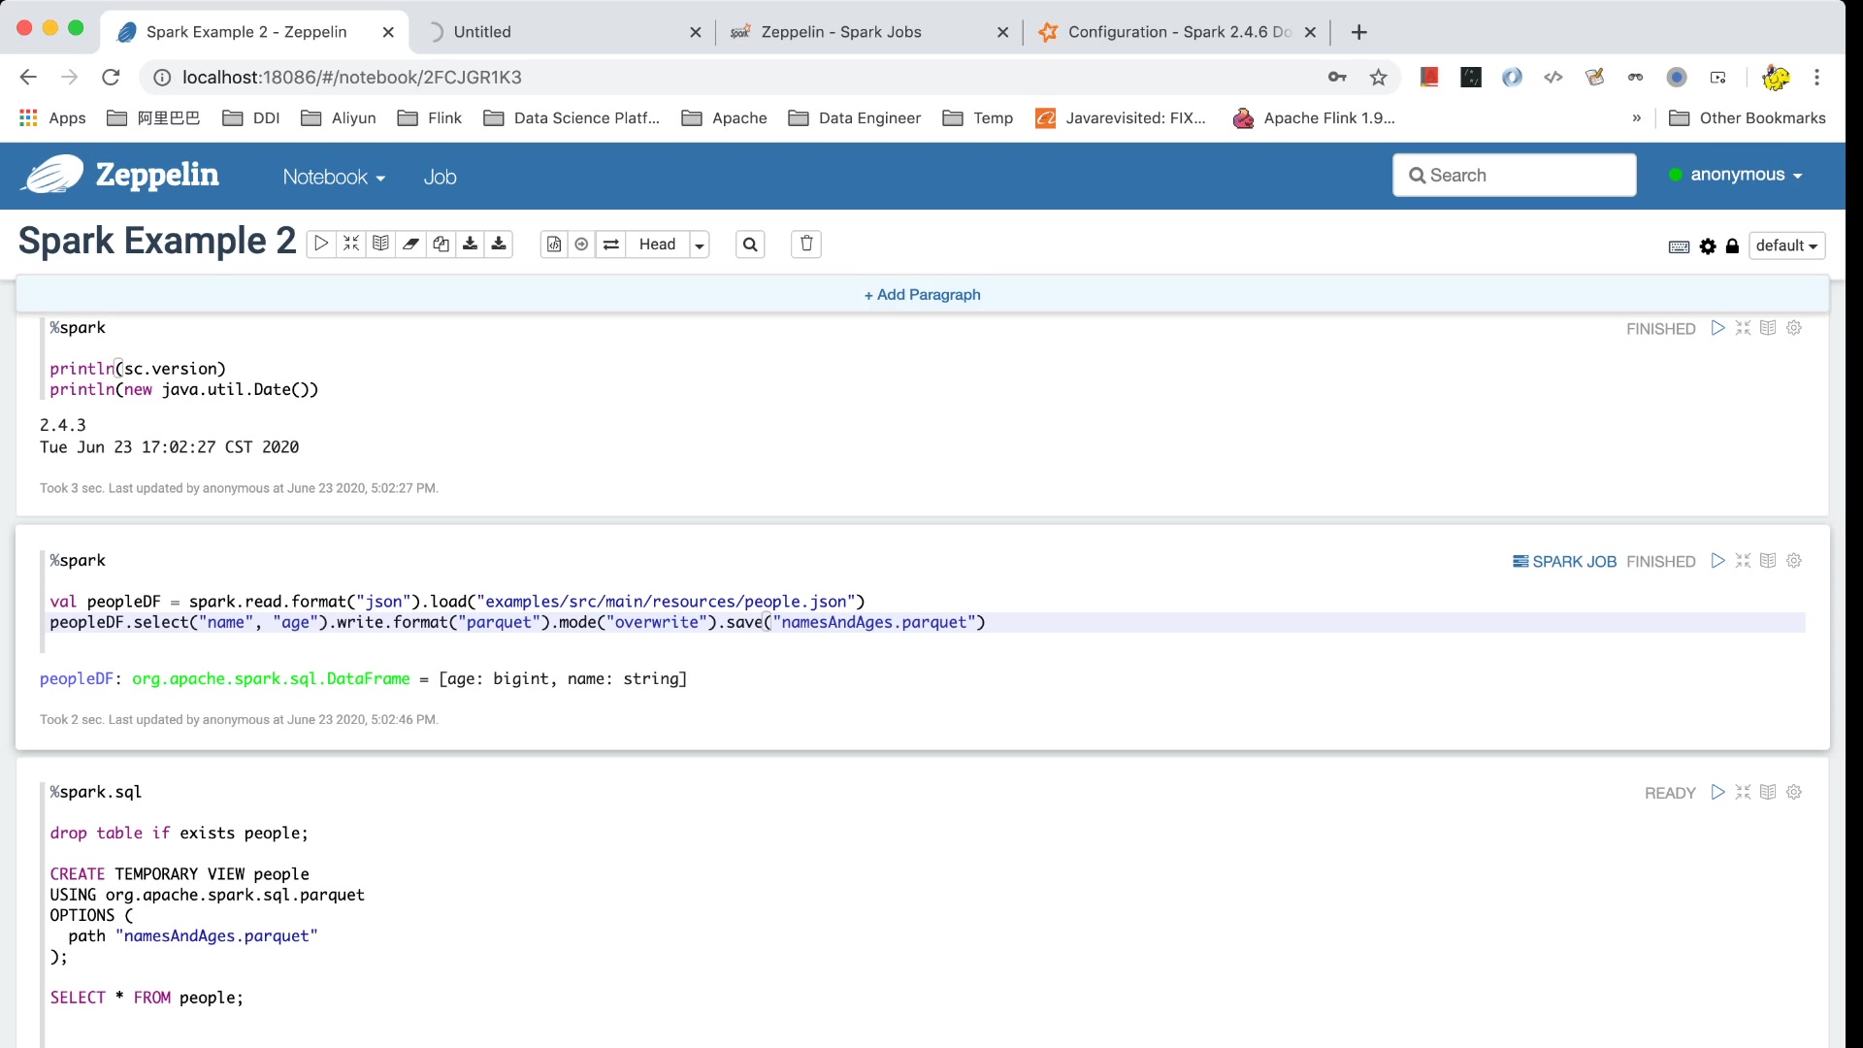Toggle the show/hide line numbers icon
The width and height of the screenshot is (1863, 1048).
tap(553, 245)
